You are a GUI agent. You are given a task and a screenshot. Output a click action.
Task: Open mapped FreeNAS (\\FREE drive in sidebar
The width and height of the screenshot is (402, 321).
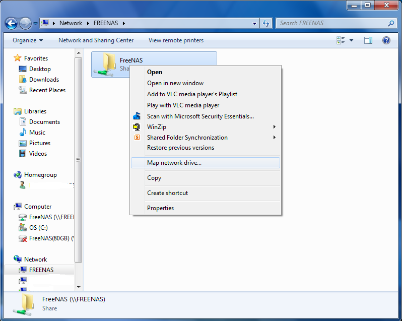[51, 217]
